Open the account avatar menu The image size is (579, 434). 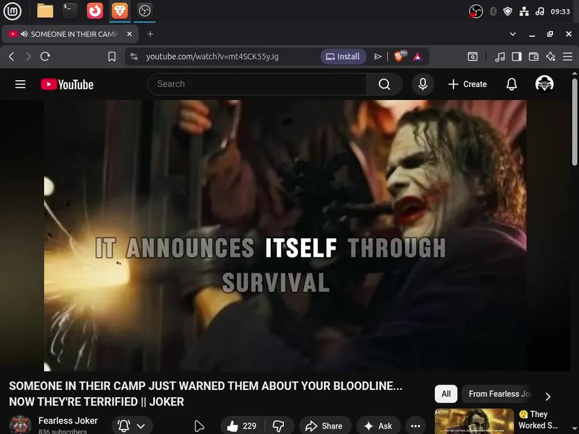tap(544, 84)
